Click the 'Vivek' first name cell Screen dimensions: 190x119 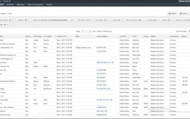[35, 63]
